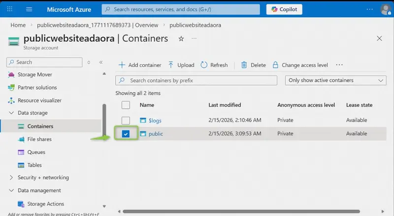Click the Copilot button
Viewport: 394px width, 216px height.
tap(284, 9)
